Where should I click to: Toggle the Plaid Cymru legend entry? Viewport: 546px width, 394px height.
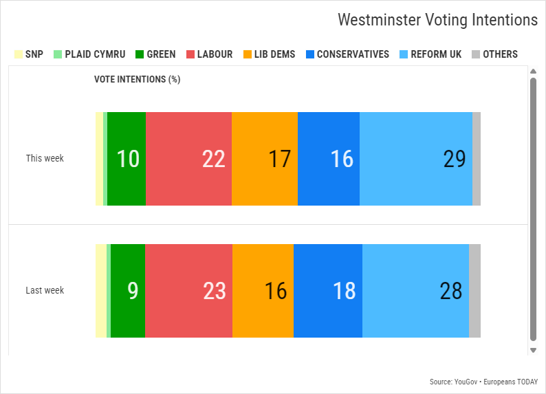[89, 54]
